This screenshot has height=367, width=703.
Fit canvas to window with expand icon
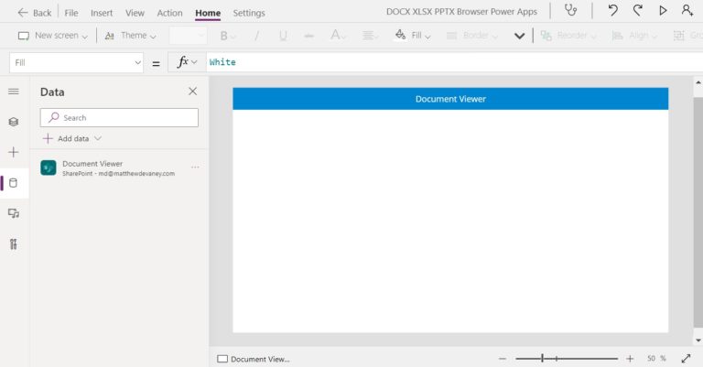click(686, 359)
